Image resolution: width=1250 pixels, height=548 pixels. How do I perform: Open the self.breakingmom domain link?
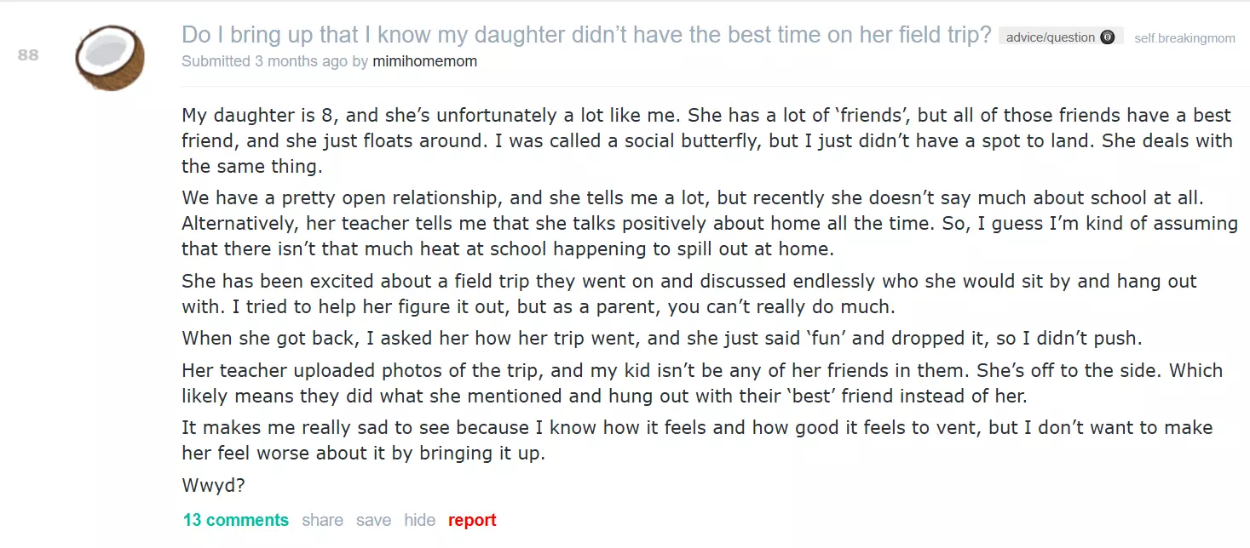click(x=1184, y=38)
